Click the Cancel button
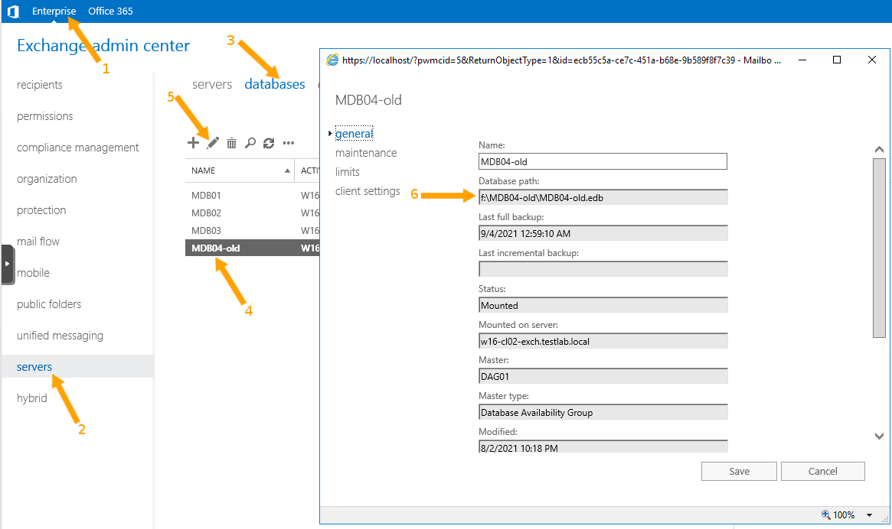The height and width of the screenshot is (529, 892). (x=822, y=471)
